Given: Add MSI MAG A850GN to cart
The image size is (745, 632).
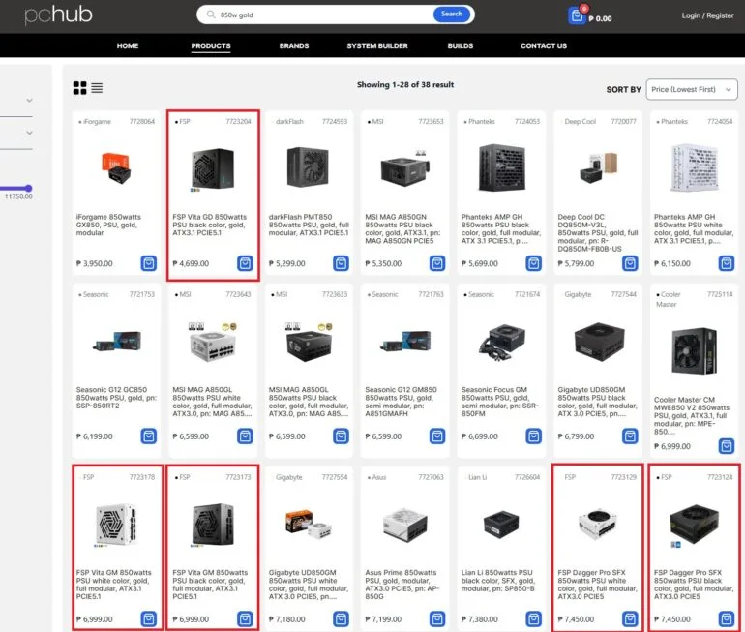Looking at the screenshot, I should point(437,263).
